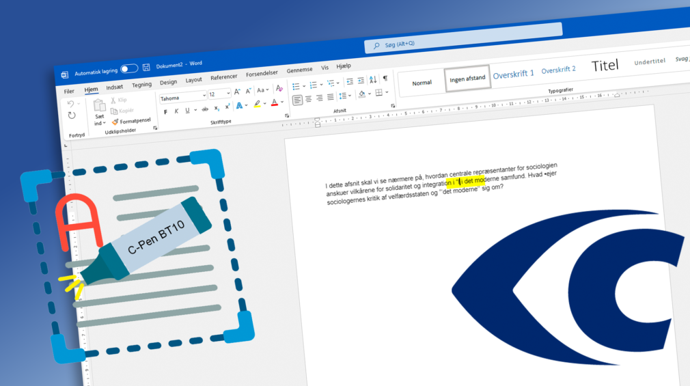The image size is (690, 386).
Task: Click the shading paint bucket icon
Action: [x=361, y=94]
